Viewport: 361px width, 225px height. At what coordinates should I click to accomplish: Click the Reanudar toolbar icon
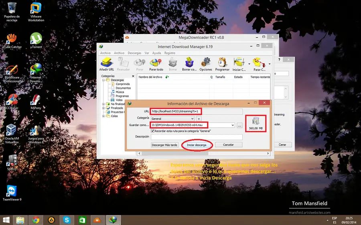(123, 64)
